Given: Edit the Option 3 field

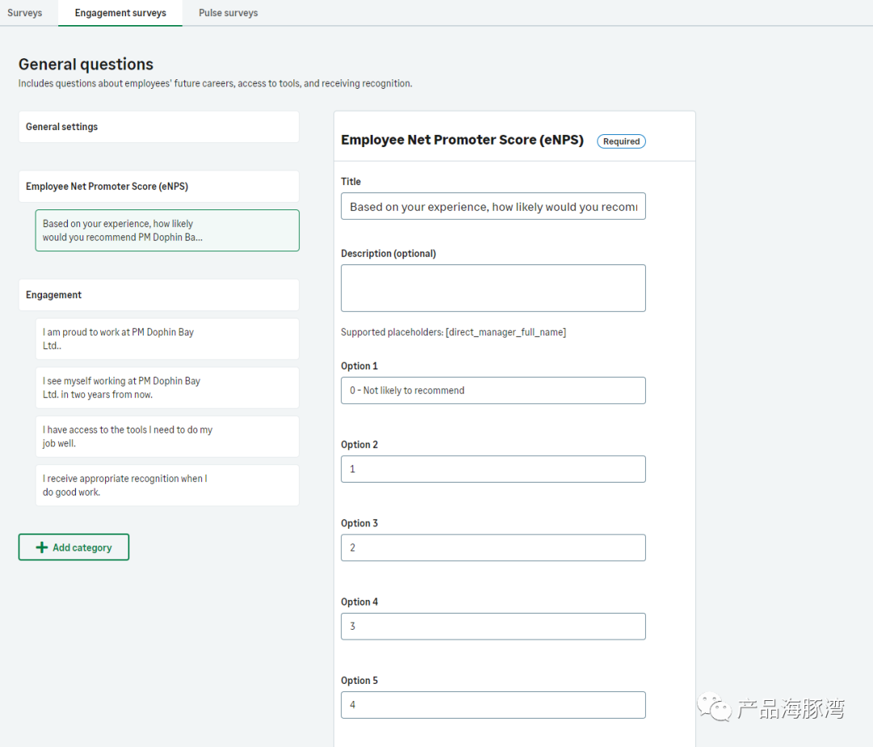Looking at the screenshot, I should click(x=493, y=547).
